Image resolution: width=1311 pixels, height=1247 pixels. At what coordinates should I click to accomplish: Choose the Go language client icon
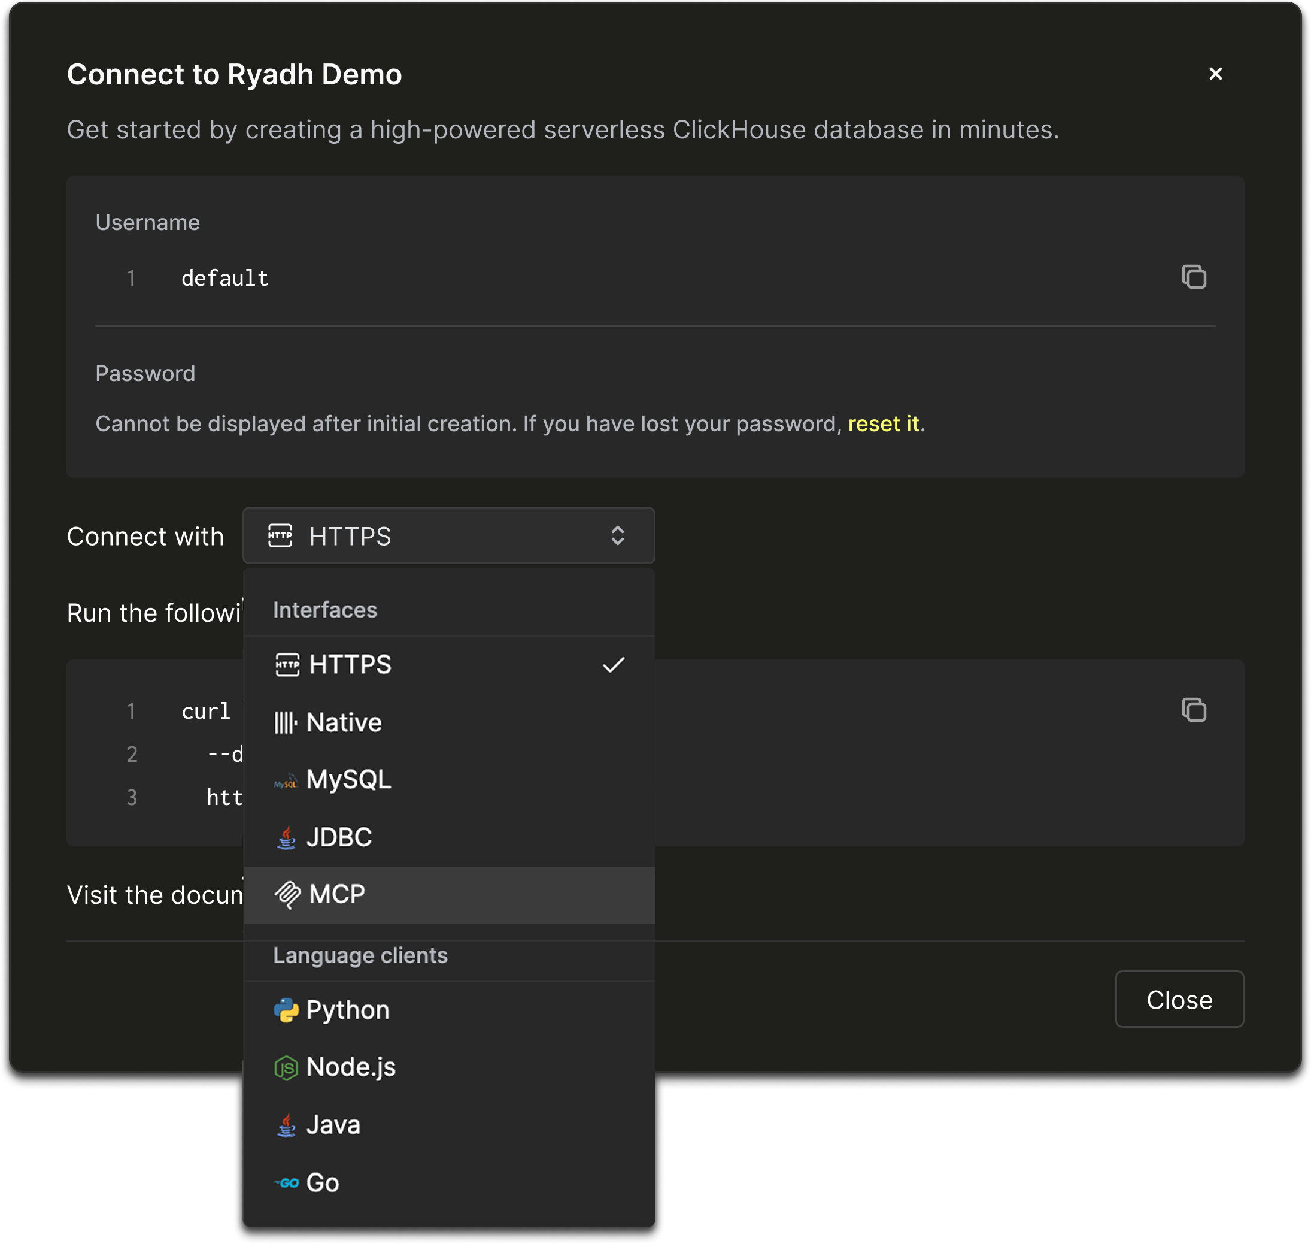(287, 1182)
